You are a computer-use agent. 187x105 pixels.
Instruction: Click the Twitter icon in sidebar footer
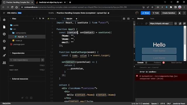pos(22,98)
